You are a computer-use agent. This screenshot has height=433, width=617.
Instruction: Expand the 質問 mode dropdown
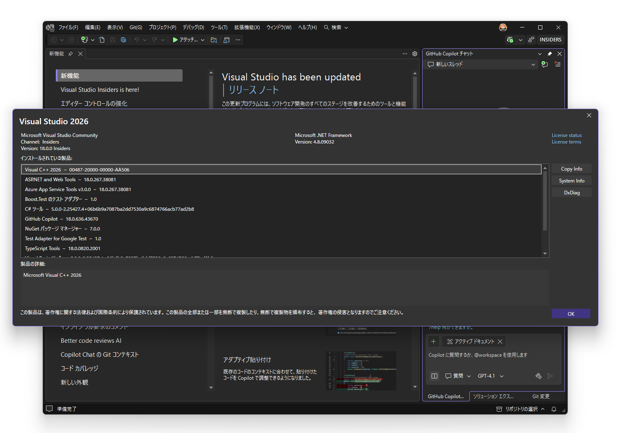[469, 376]
